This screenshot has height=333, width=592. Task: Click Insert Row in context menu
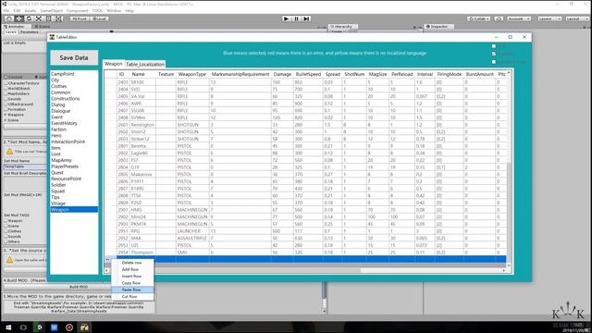(132, 276)
